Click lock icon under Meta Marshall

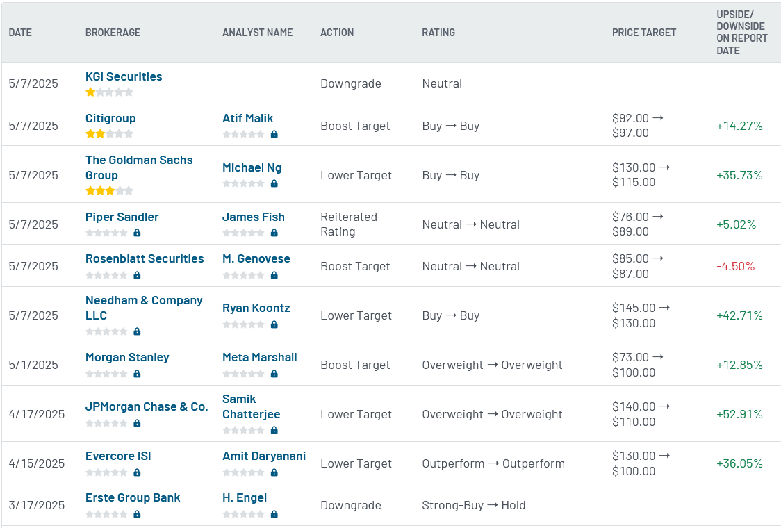click(x=274, y=374)
